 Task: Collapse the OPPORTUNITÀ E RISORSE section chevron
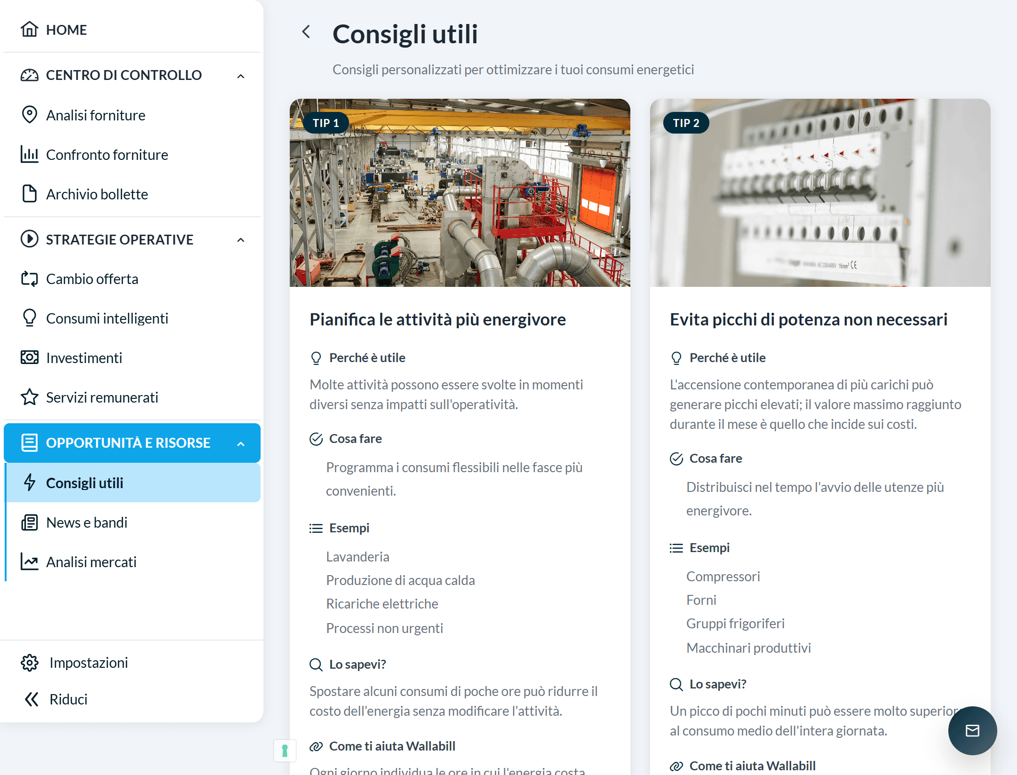(x=241, y=443)
